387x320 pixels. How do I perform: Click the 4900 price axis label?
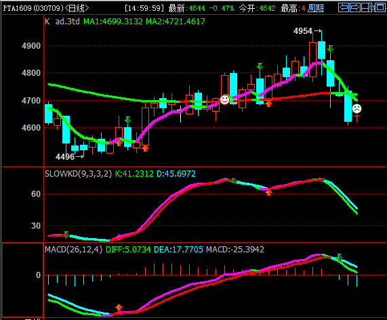pos(31,46)
